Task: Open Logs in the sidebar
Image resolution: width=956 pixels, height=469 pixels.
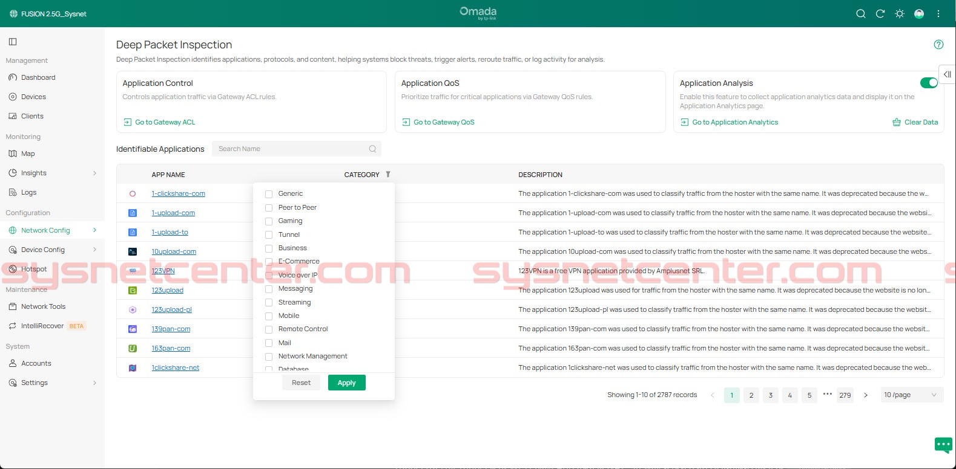Action: (28, 192)
